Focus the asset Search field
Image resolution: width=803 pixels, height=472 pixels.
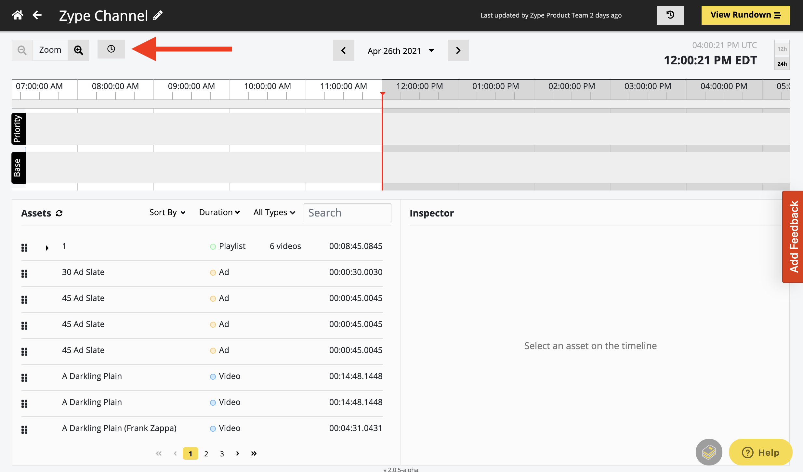point(347,213)
